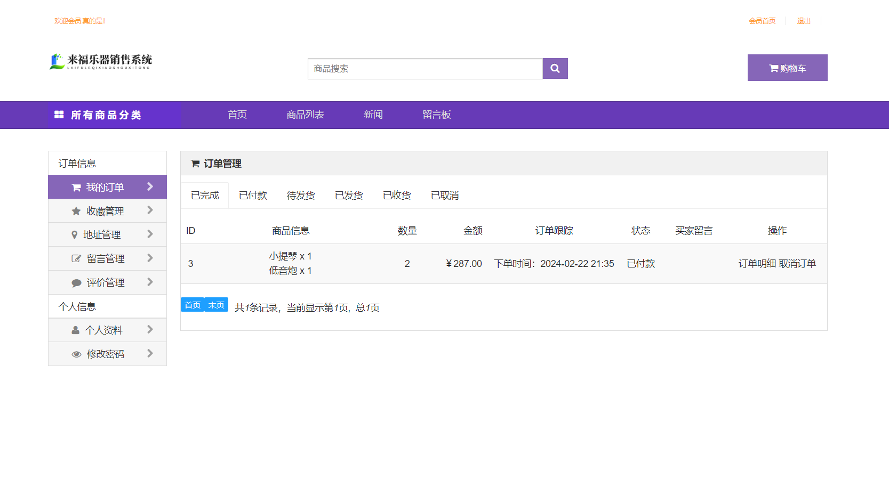Click the 低音炮 x 1 product text

point(290,271)
